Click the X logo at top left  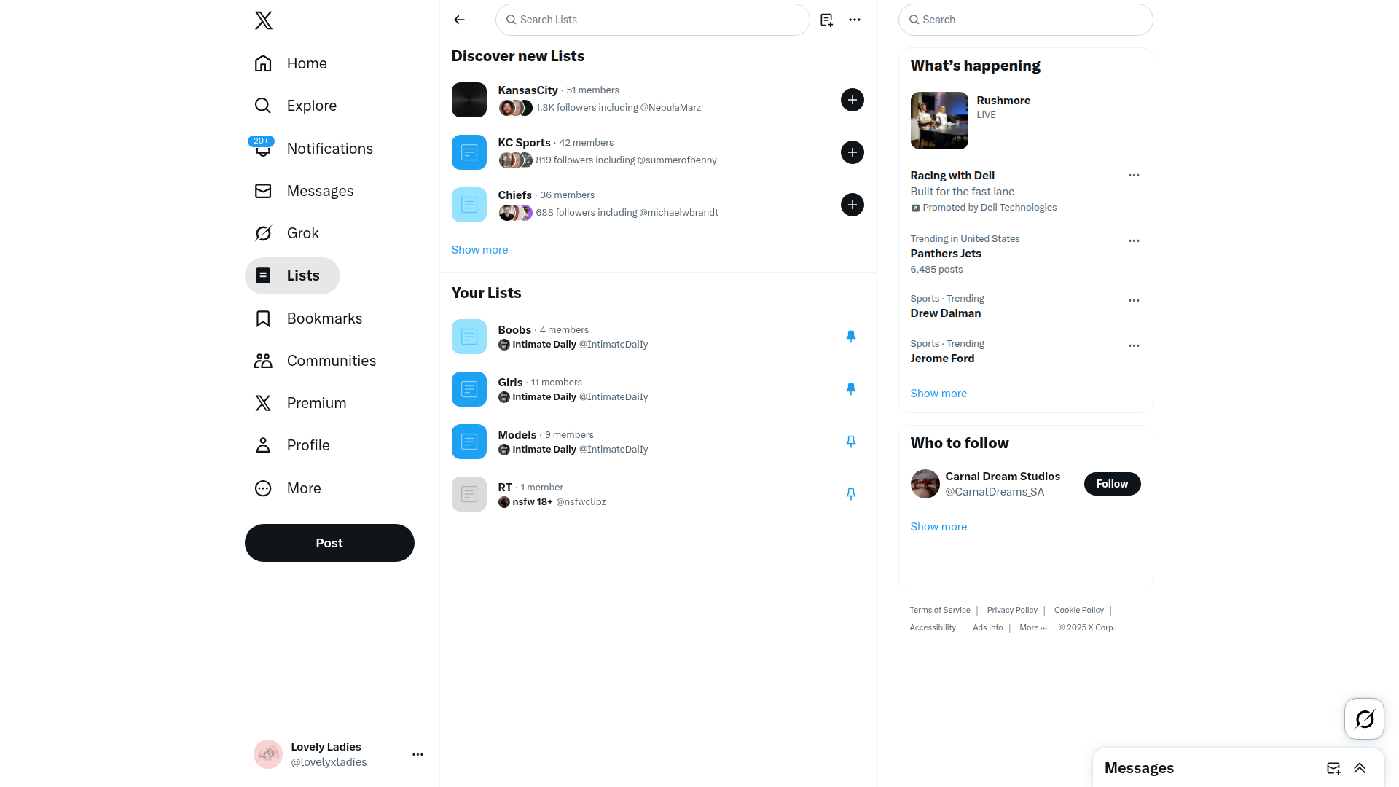click(264, 20)
